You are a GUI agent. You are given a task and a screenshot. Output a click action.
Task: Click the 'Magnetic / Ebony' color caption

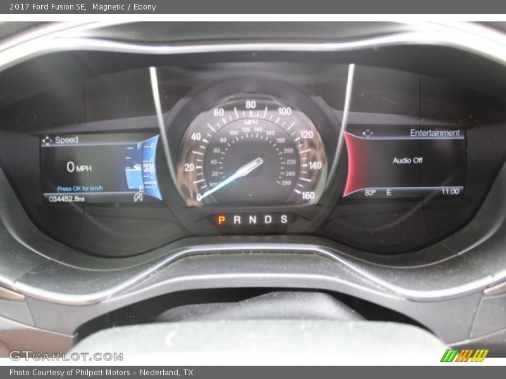pos(124,6)
